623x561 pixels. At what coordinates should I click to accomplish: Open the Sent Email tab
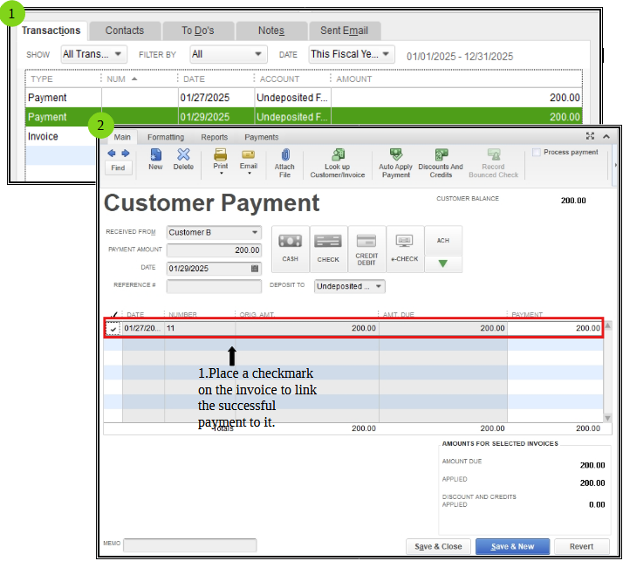(345, 31)
